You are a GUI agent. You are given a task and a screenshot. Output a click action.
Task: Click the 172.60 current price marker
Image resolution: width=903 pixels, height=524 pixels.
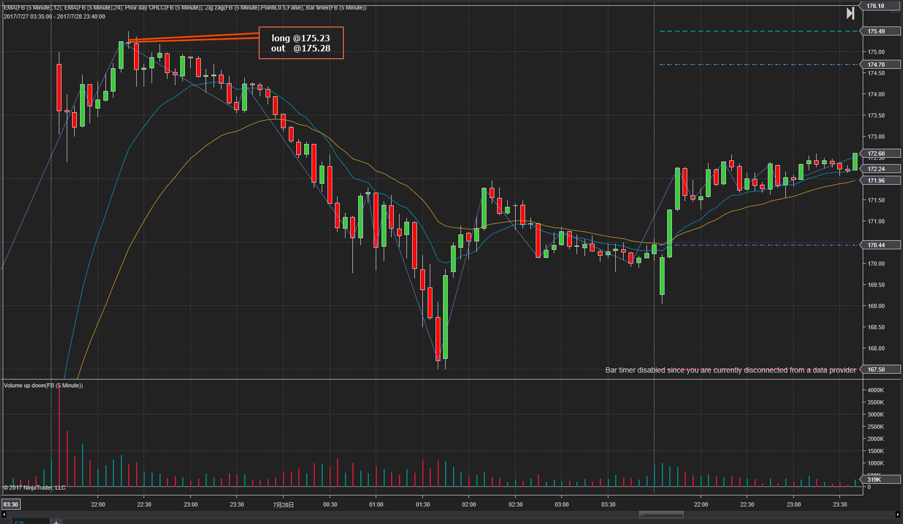(881, 153)
